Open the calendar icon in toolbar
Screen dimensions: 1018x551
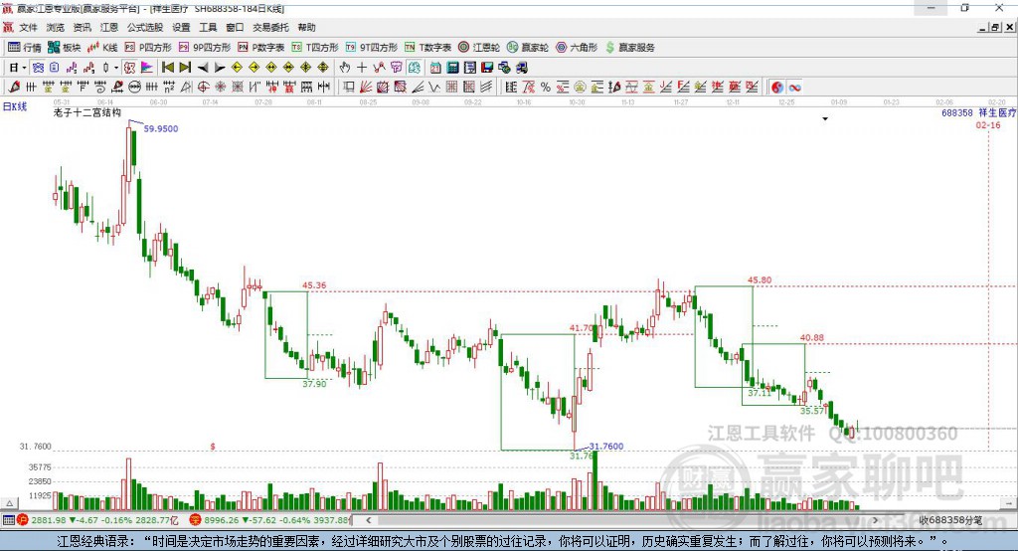click(x=435, y=68)
